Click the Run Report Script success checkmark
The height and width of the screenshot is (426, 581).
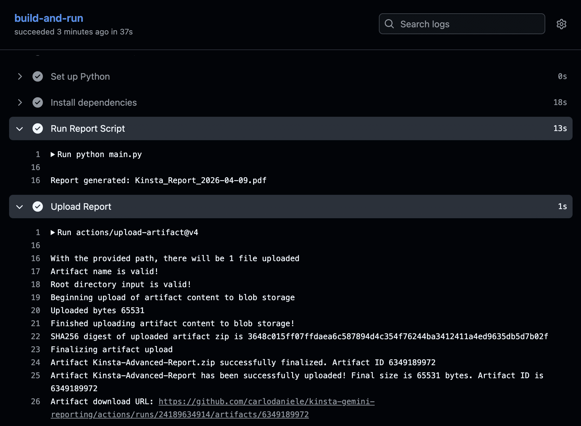[x=38, y=128]
